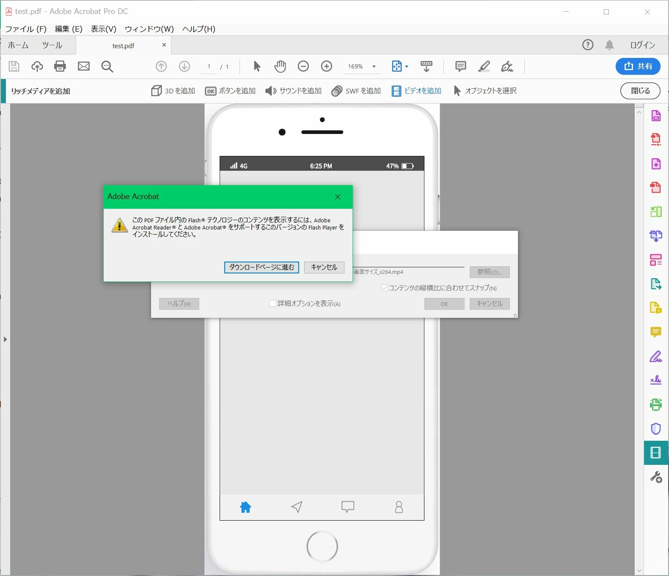Screen dimensions: 669x576
Task: Open the Comment yellow bubble sidebar icon
Action: coord(656,332)
